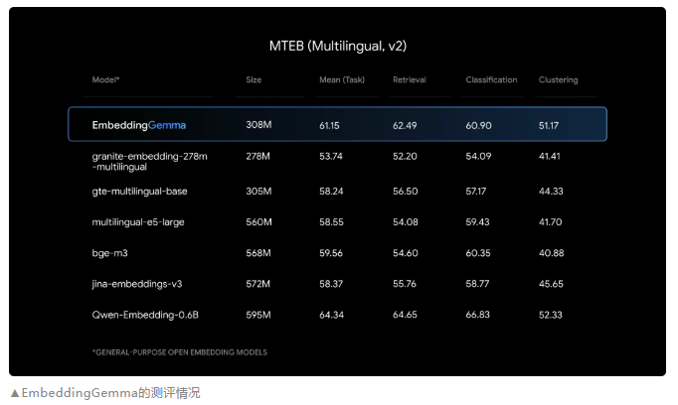Click the classification score 60.35
The width and height of the screenshot is (678, 405).
coord(478,252)
